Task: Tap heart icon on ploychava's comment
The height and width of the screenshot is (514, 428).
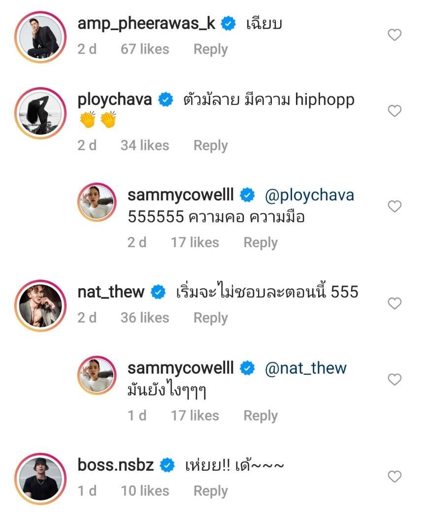Action: point(395,111)
